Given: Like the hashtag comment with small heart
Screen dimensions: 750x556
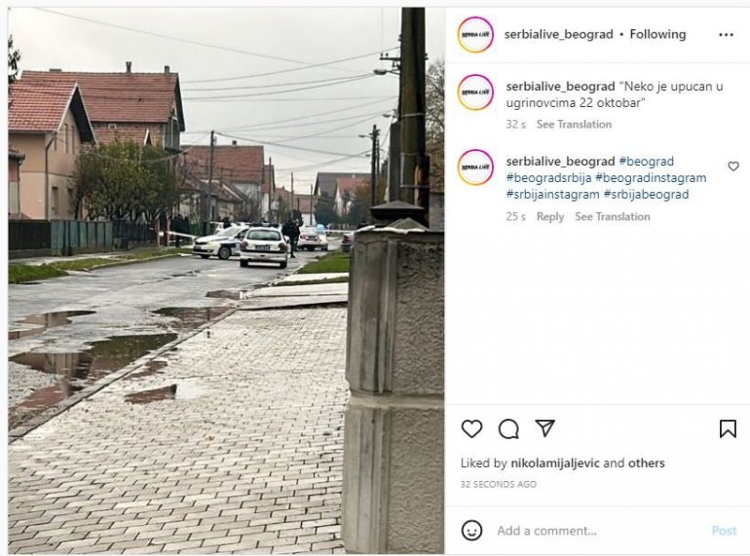Looking at the screenshot, I should coord(733,166).
